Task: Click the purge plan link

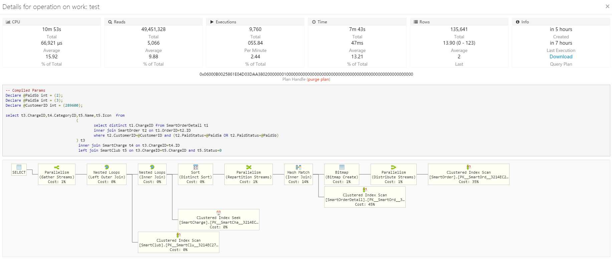Action: (318, 79)
